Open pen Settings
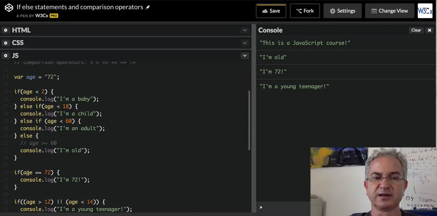The width and height of the screenshot is (437, 216). tap(342, 11)
